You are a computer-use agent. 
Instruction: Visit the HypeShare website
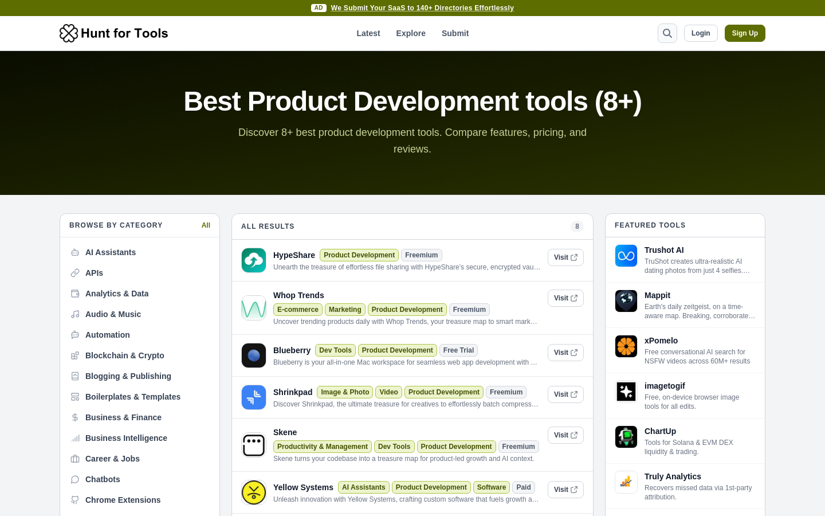click(565, 257)
